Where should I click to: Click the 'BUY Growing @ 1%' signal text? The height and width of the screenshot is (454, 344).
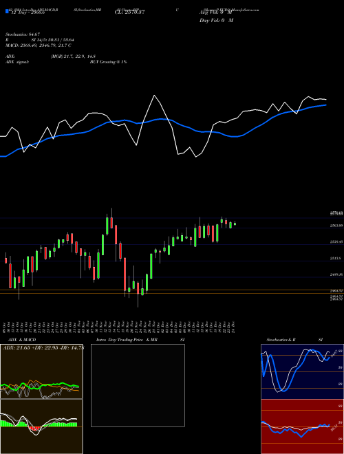click(x=108, y=62)
